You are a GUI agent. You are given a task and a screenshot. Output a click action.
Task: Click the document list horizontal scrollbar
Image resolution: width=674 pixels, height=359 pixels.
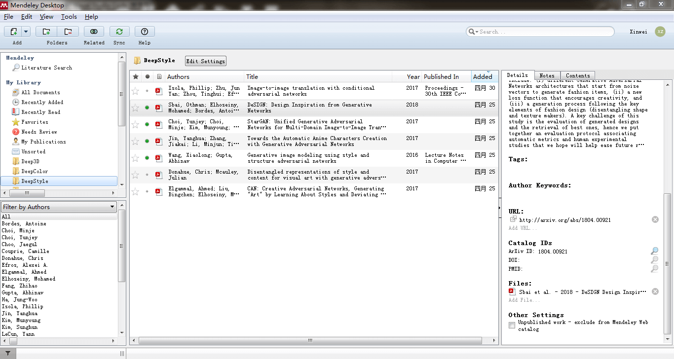(310, 340)
